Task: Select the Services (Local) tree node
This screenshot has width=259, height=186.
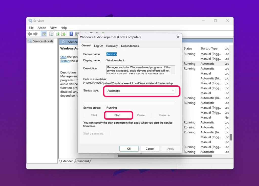Action: click(40, 41)
